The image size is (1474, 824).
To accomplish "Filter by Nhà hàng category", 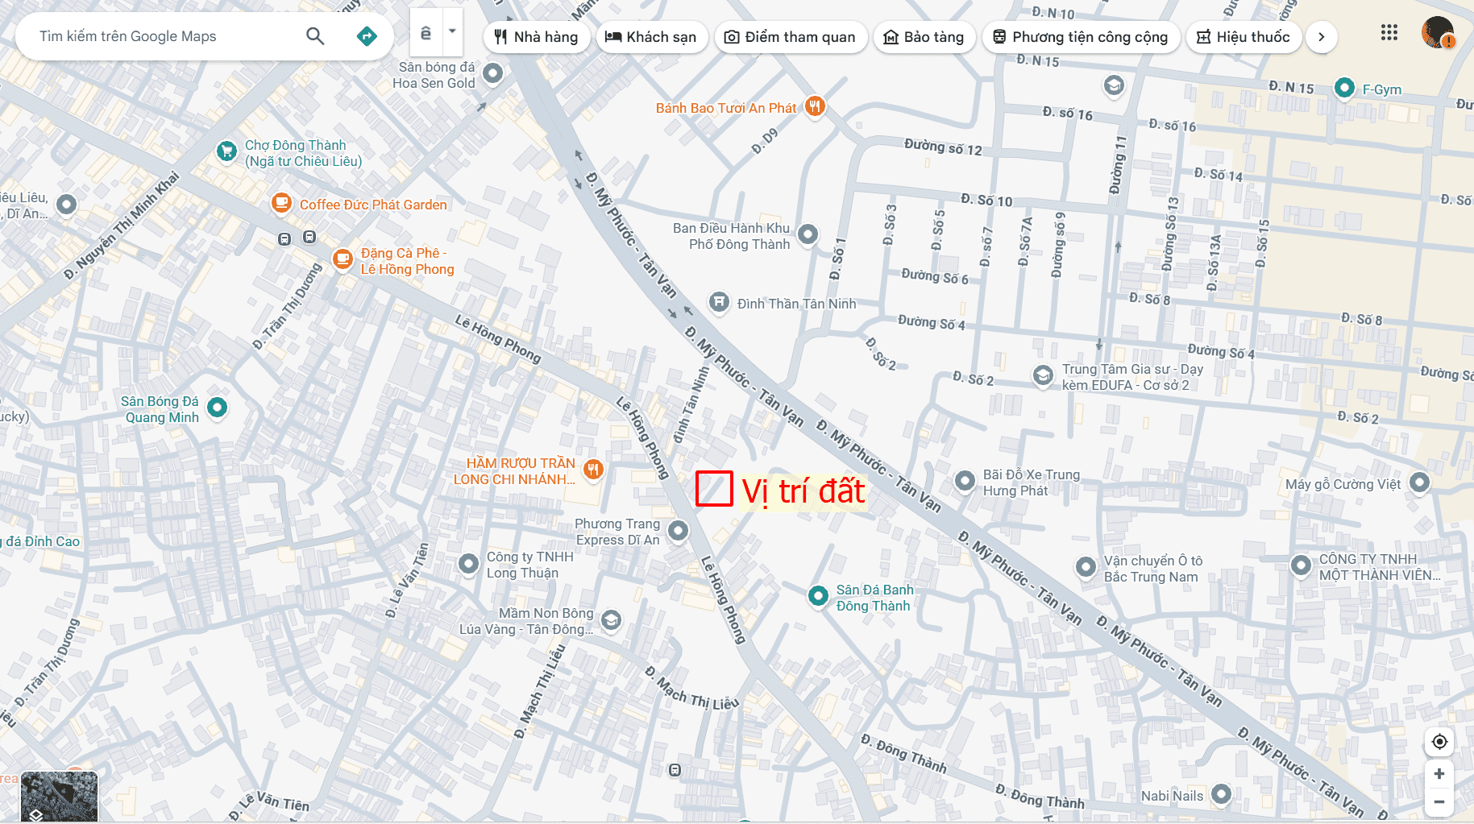I will click(x=536, y=37).
